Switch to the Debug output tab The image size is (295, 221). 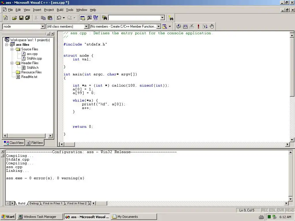34,203
